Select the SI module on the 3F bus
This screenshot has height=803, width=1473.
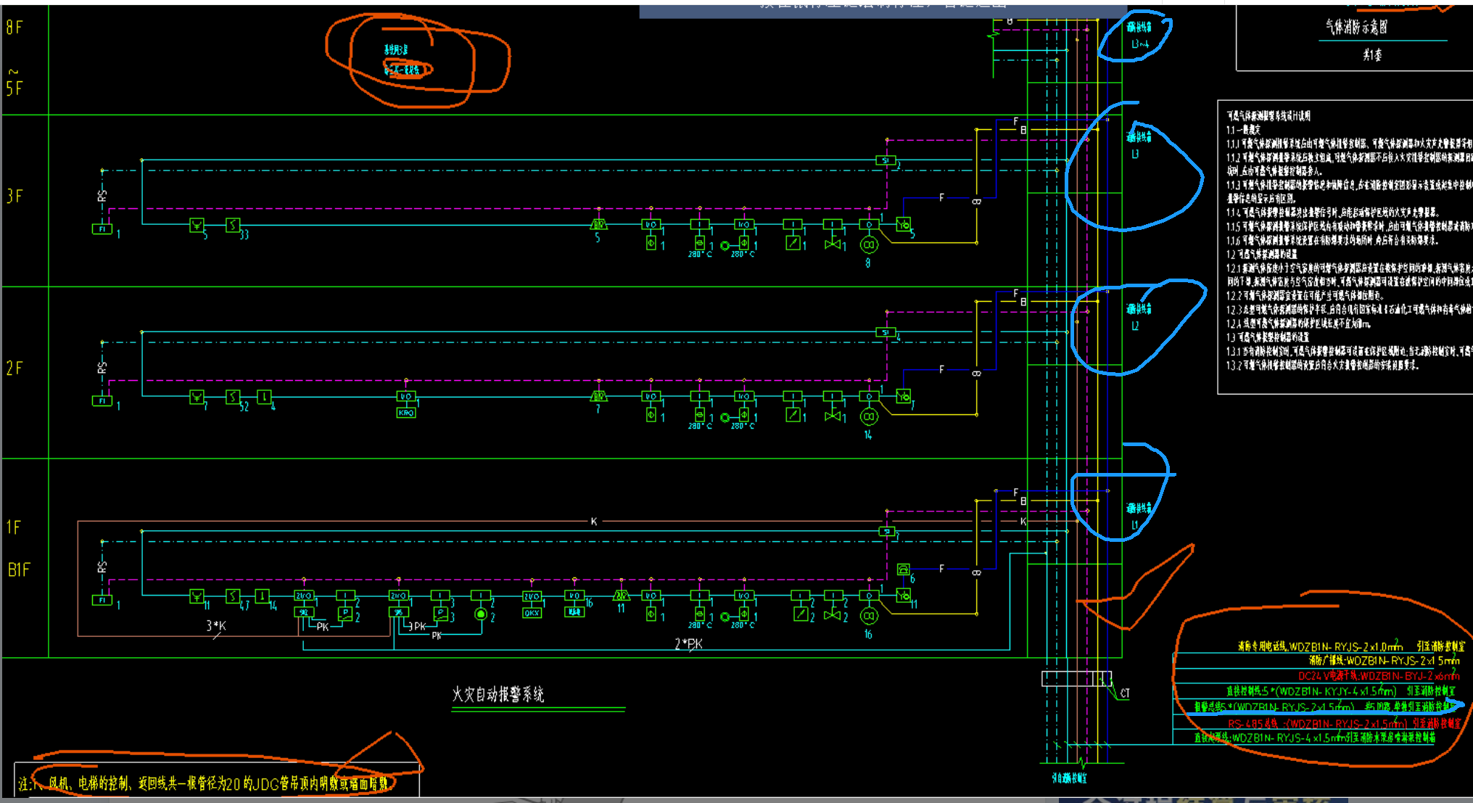coord(886,160)
